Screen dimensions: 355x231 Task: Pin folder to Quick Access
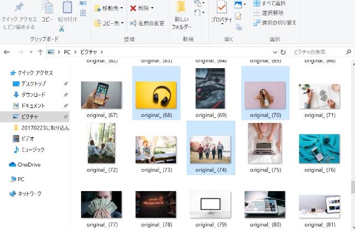tap(19, 16)
